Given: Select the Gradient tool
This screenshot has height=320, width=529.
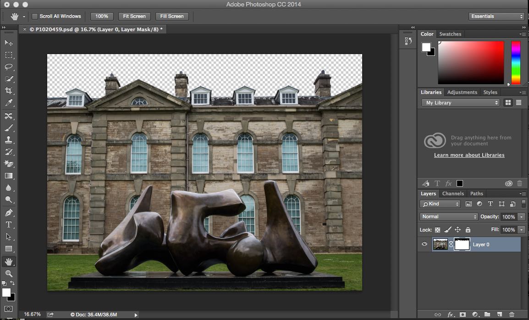Looking at the screenshot, I should [x=9, y=176].
